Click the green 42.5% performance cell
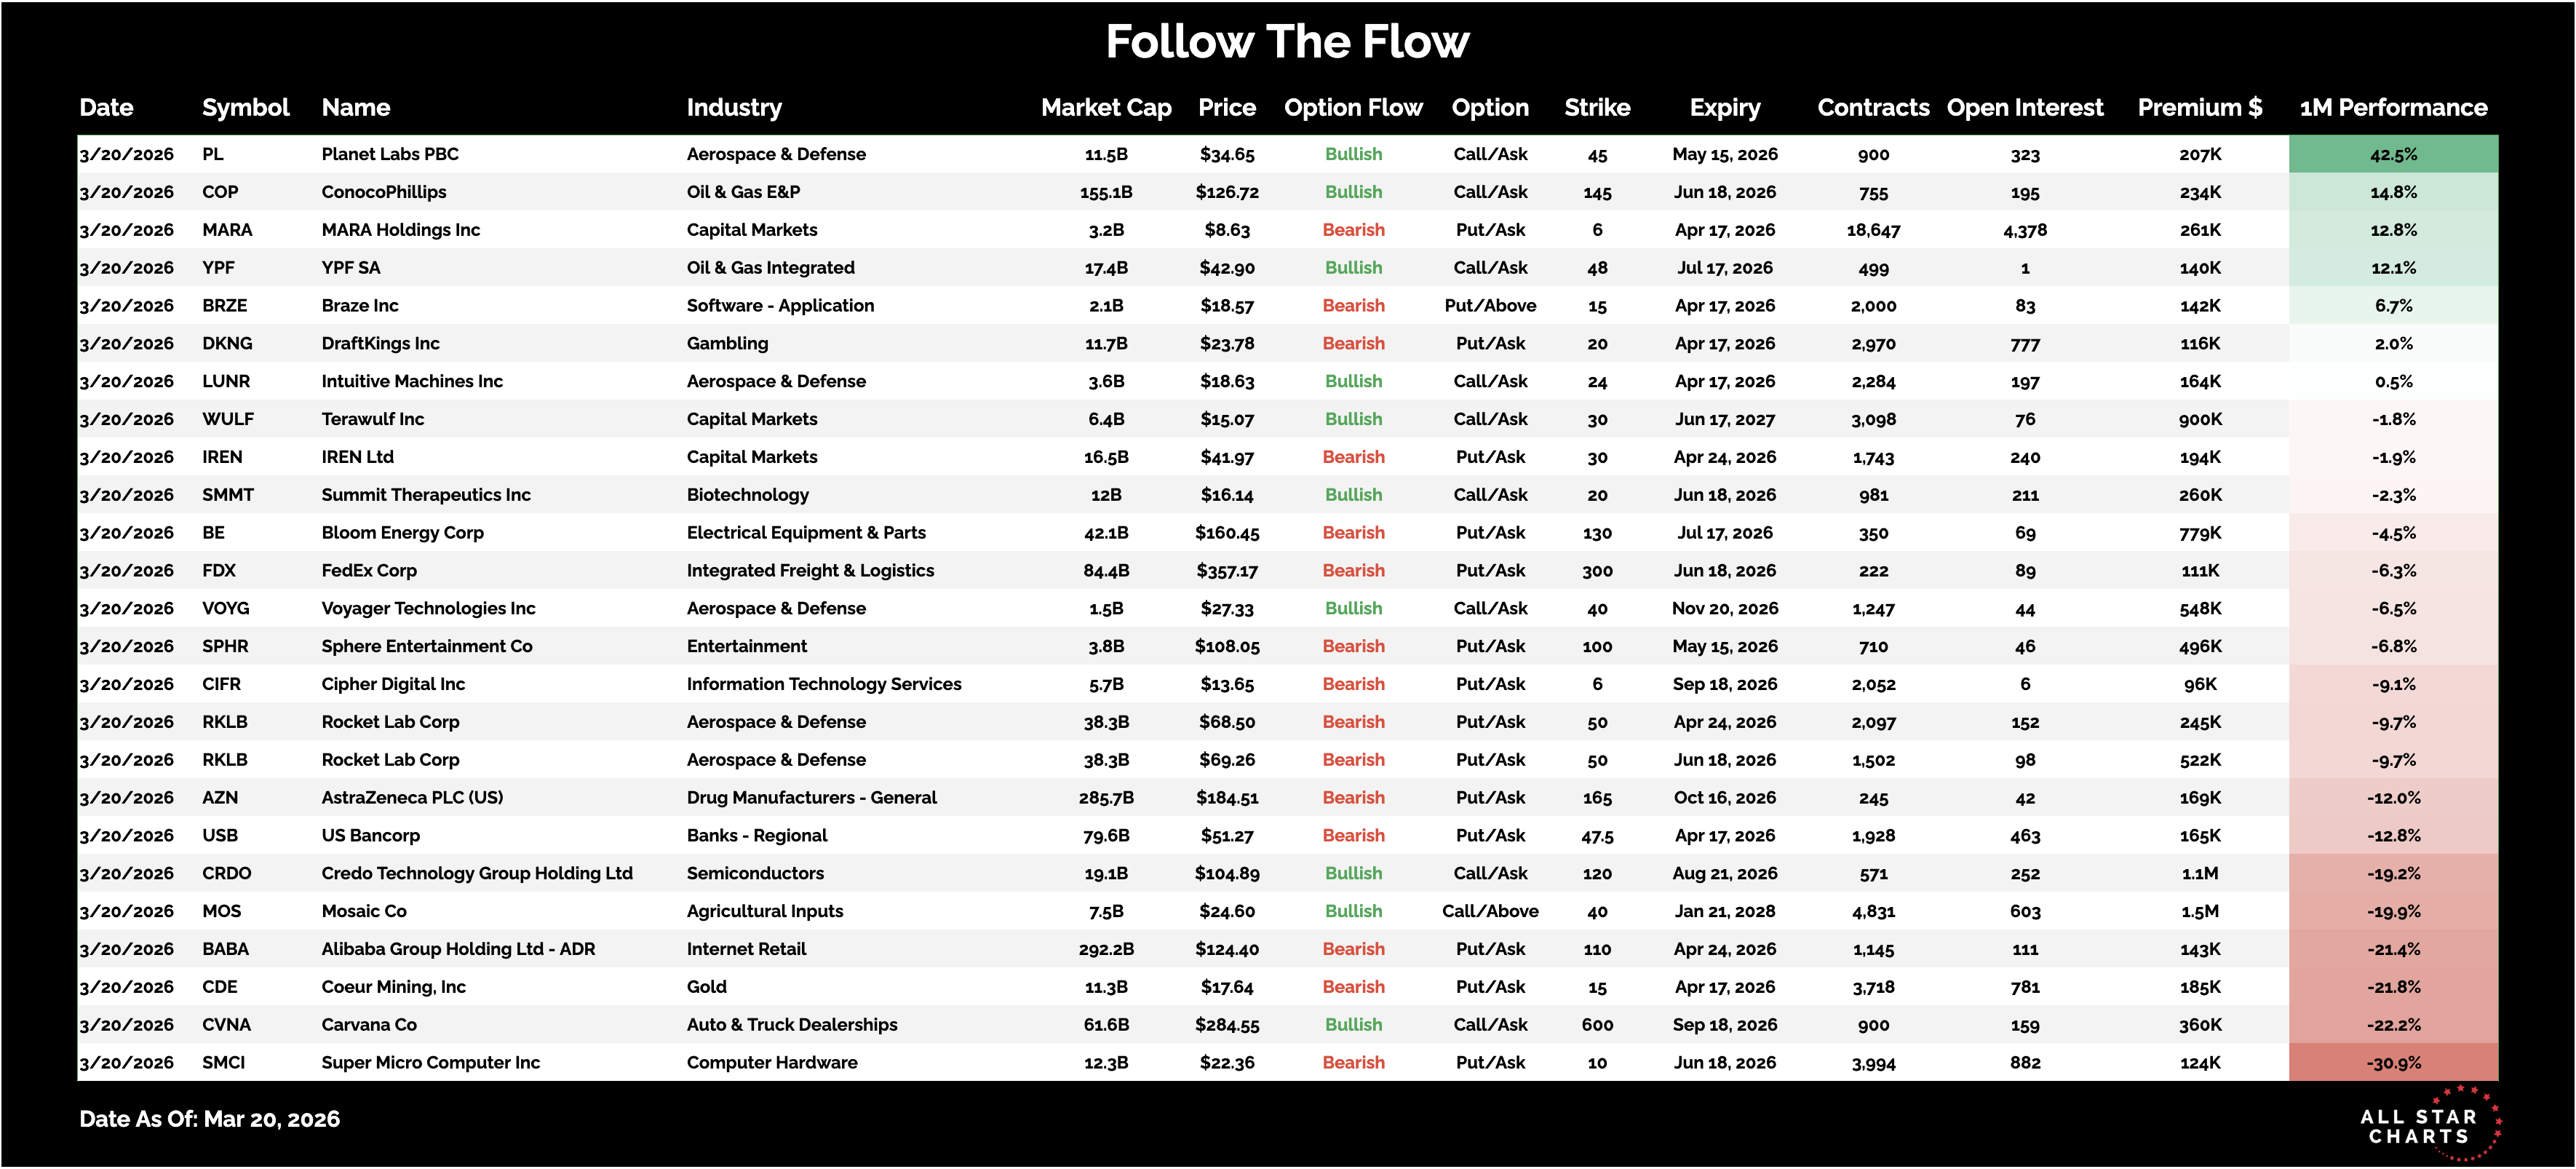The width and height of the screenshot is (2576, 1169). [x=2393, y=155]
